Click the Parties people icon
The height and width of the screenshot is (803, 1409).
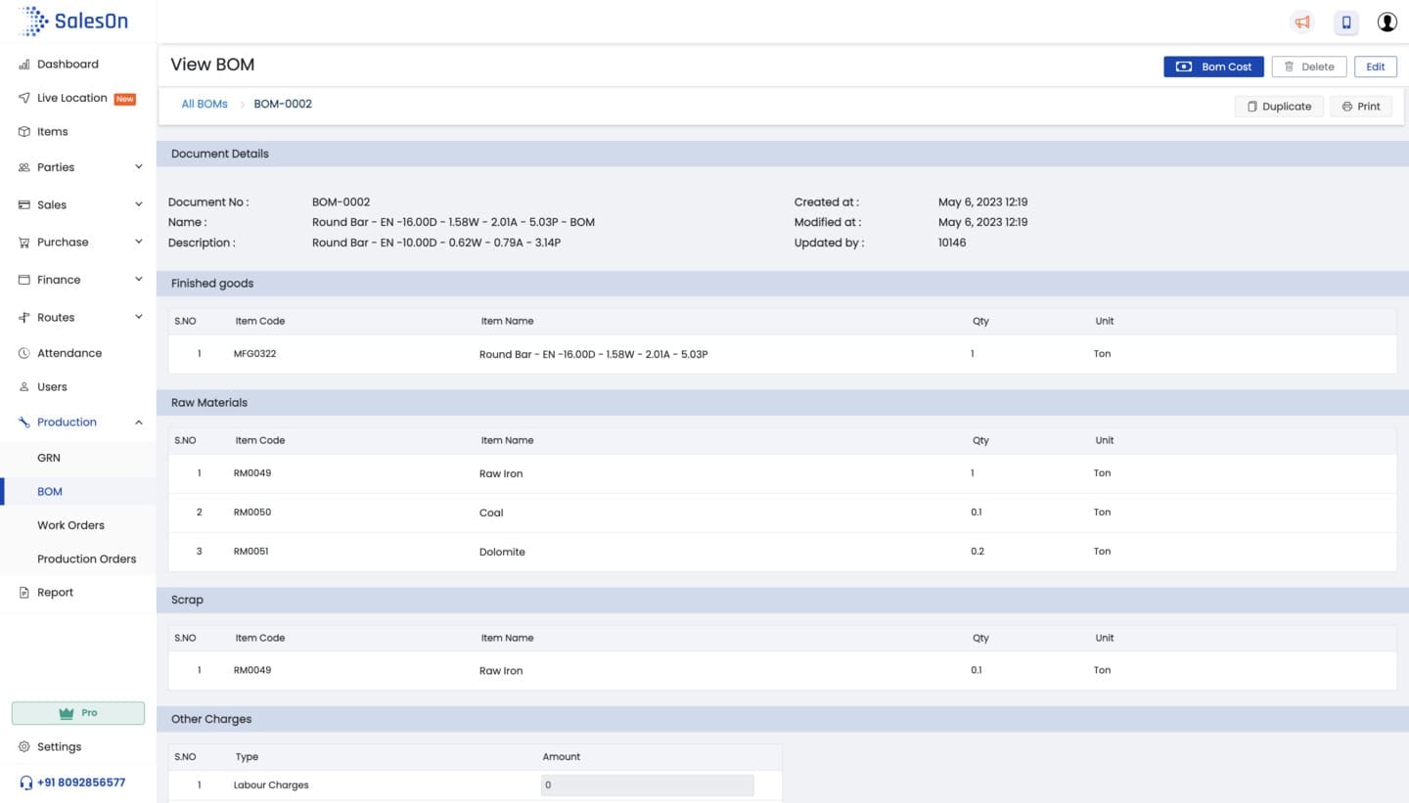coord(24,167)
